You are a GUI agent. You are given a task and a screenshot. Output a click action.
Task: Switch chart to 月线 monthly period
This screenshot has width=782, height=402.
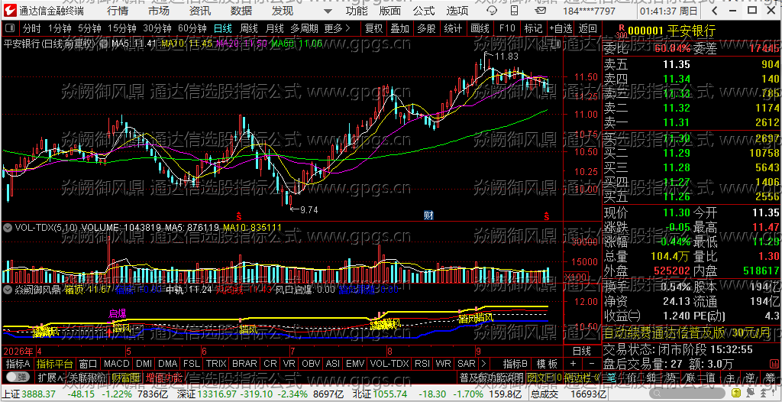[x=274, y=28]
